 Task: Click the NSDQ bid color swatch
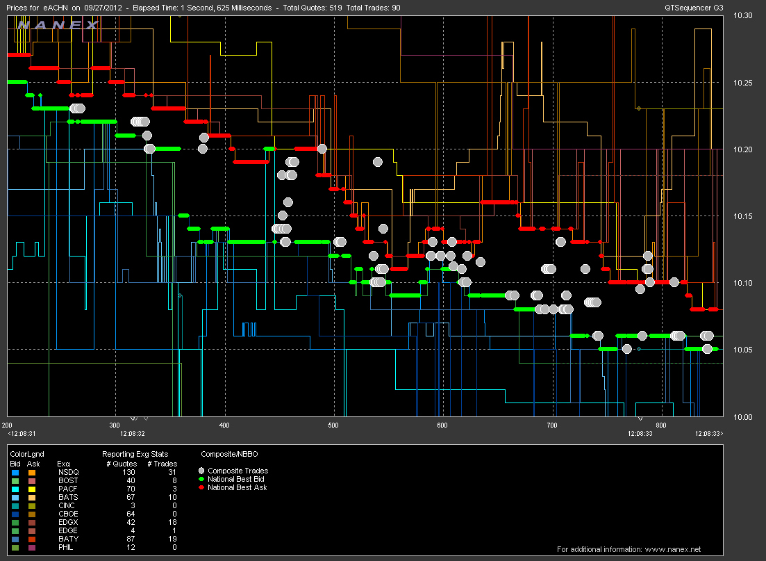(15, 471)
